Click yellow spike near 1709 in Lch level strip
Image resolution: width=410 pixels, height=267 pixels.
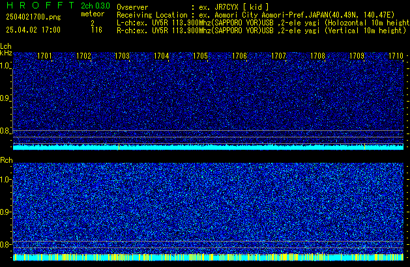click(x=365, y=147)
